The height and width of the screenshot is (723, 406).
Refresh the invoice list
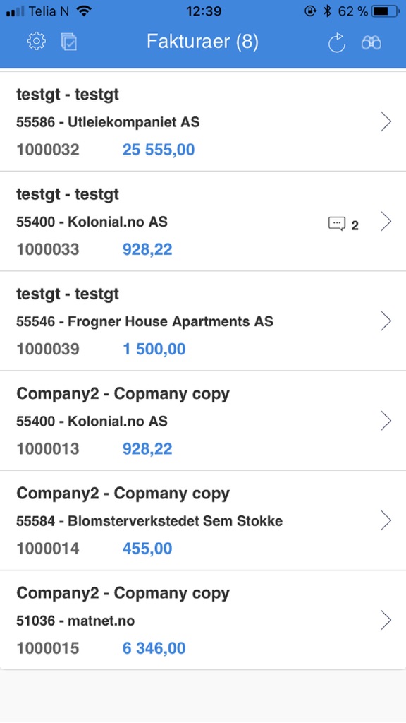[x=336, y=42]
